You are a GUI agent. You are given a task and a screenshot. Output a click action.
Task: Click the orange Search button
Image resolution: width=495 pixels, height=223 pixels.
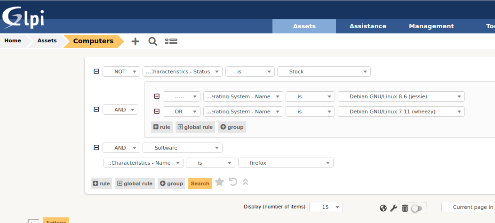(200, 183)
